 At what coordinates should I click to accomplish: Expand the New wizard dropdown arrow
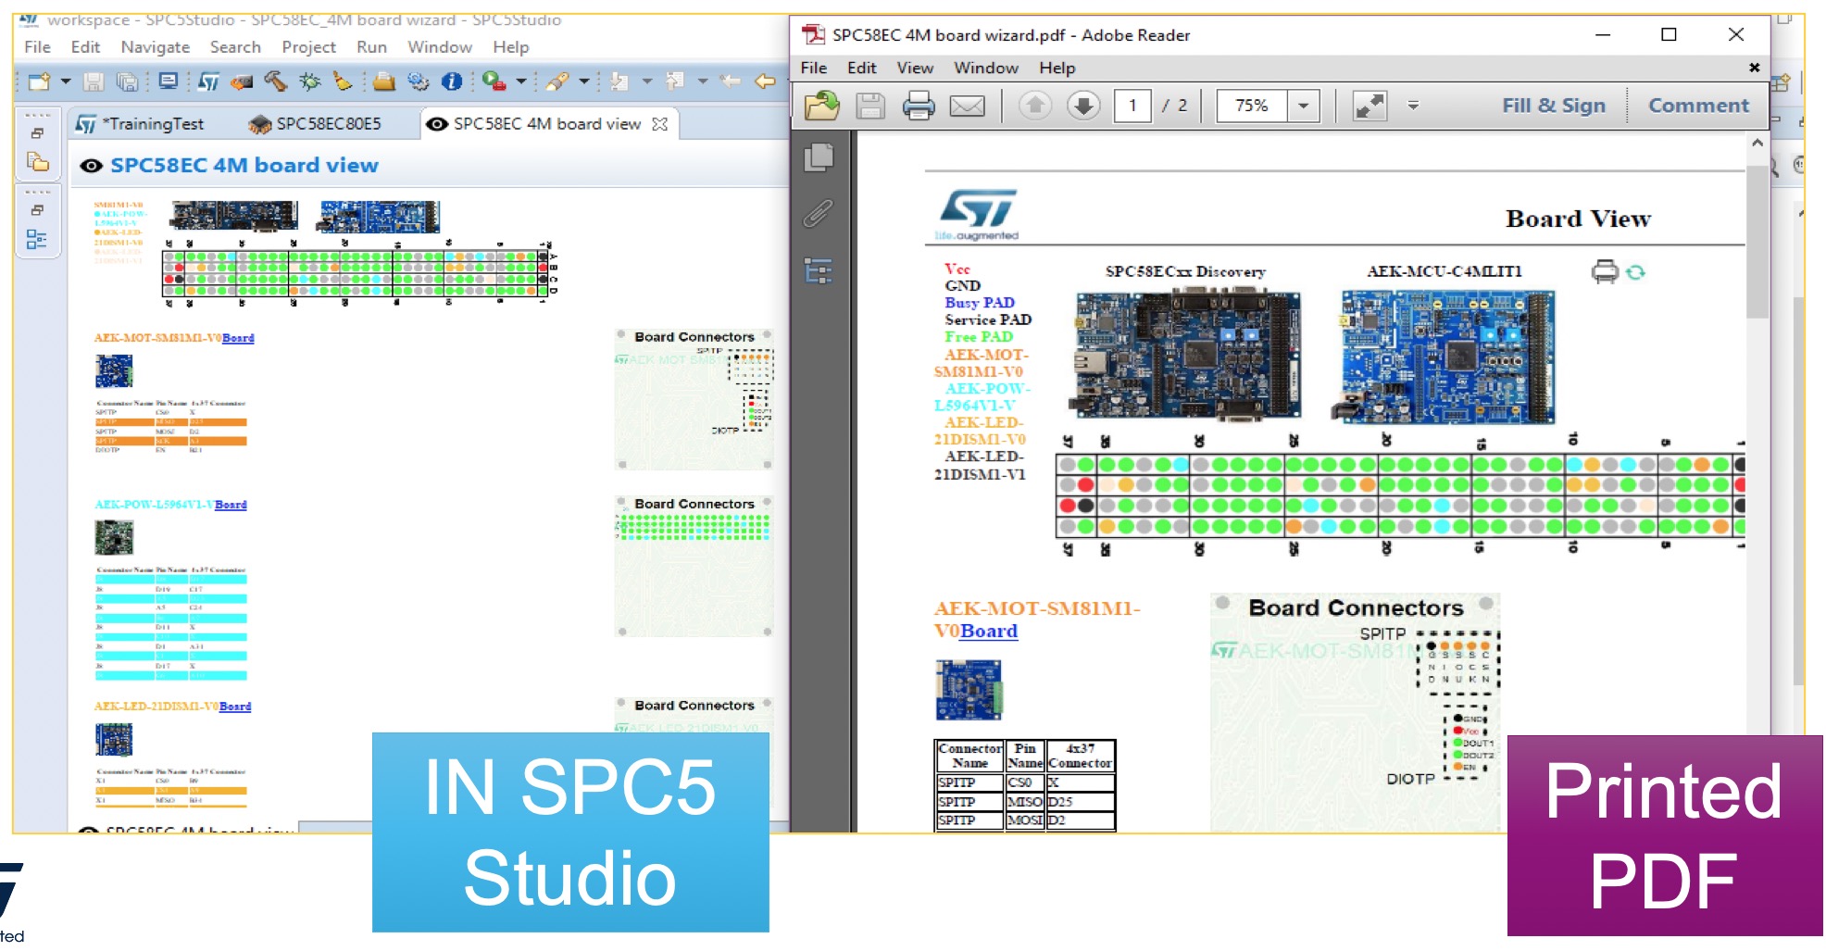(66, 81)
